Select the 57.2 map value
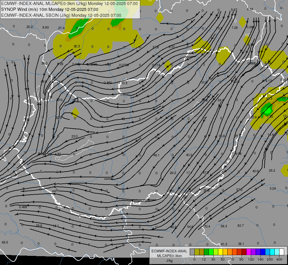Screen dimensions: 288x265 (x=239, y=190)
